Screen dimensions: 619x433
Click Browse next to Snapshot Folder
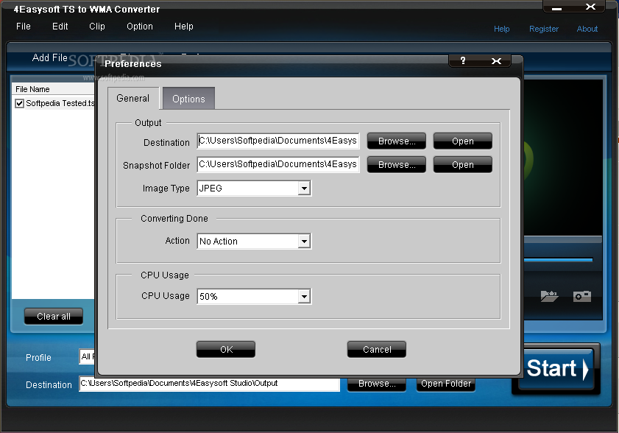point(397,165)
